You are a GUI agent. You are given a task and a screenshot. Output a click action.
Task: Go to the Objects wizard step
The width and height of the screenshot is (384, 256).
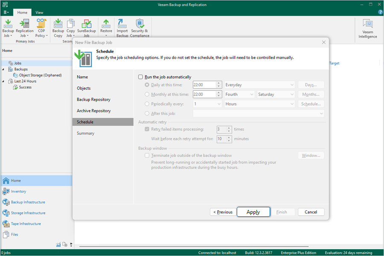click(x=84, y=88)
